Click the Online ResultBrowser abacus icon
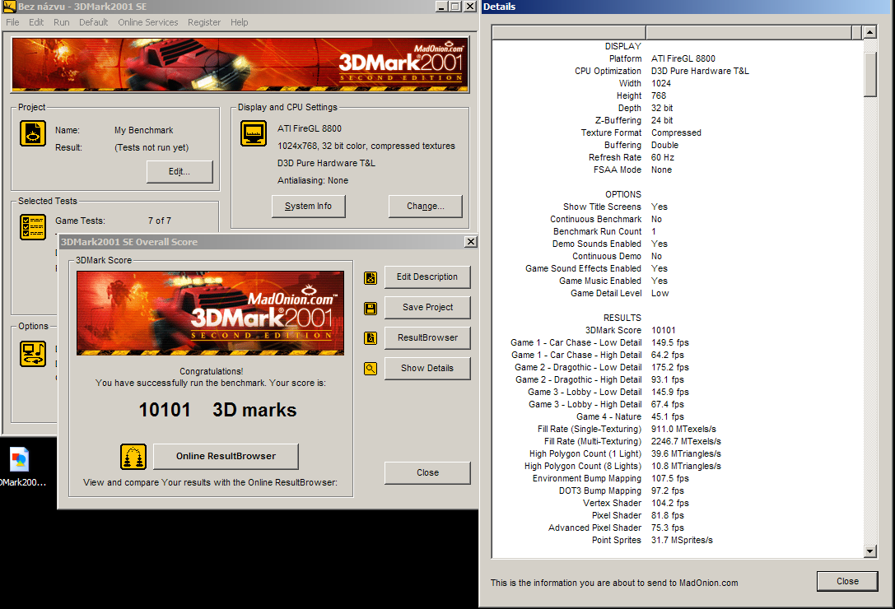 point(133,456)
